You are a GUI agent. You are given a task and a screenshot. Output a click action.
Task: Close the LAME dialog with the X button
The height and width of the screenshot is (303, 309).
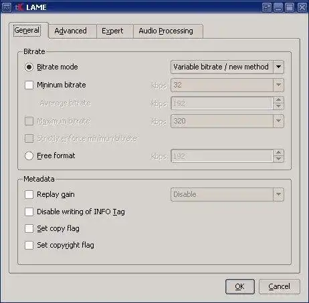(302, 7)
